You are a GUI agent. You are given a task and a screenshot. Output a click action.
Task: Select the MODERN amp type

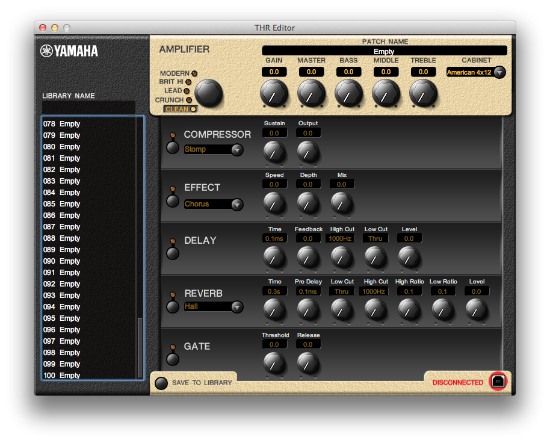[179, 73]
